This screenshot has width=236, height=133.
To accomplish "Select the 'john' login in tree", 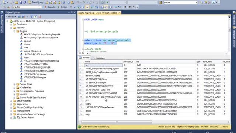I will coord(26,48).
